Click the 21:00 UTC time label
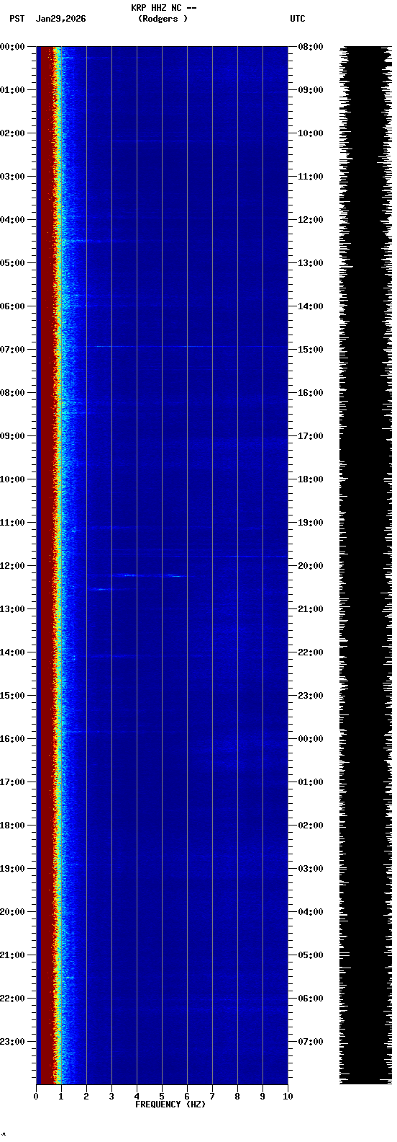 [x=311, y=609]
